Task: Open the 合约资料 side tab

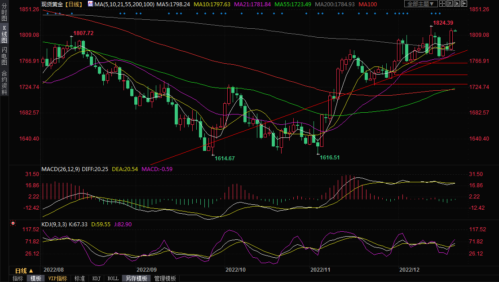Action: 4,82
